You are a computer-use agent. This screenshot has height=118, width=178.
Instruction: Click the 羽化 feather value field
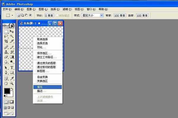pyautogui.click(x=49, y=15)
